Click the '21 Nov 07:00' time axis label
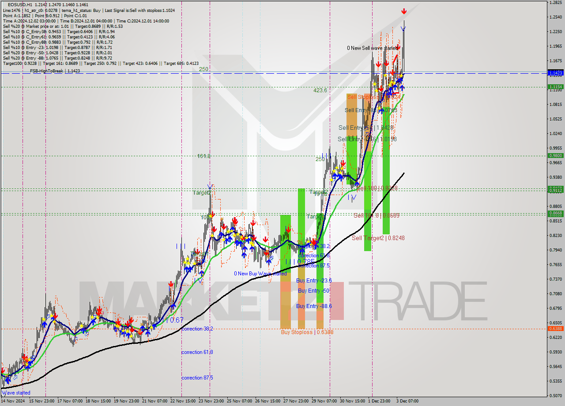 pyautogui.click(x=154, y=401)
